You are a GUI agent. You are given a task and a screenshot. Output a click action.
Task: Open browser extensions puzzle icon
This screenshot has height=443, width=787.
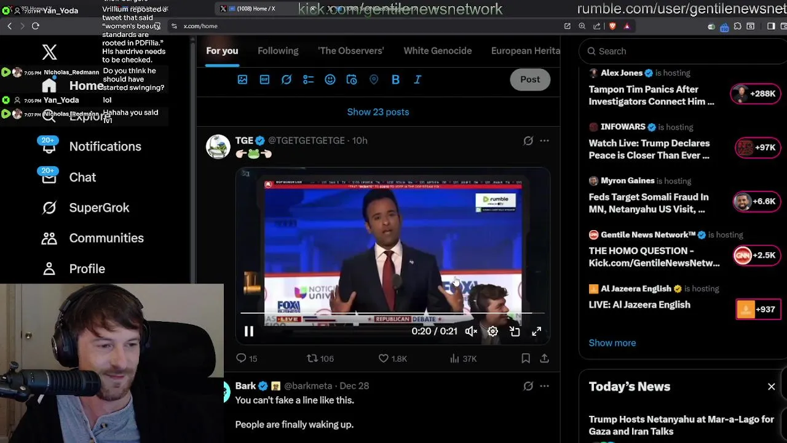click(x=737, y=26)
